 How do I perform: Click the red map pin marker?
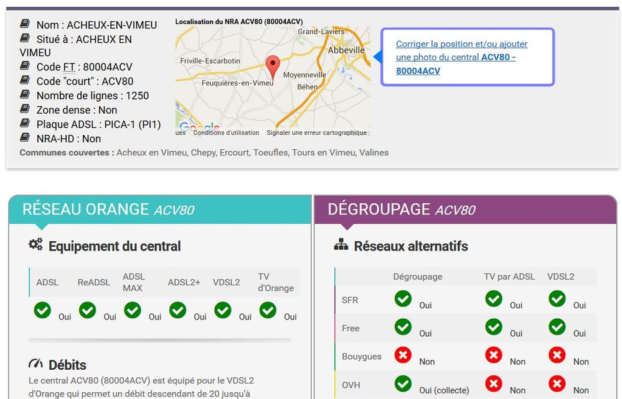click(273, 68)
